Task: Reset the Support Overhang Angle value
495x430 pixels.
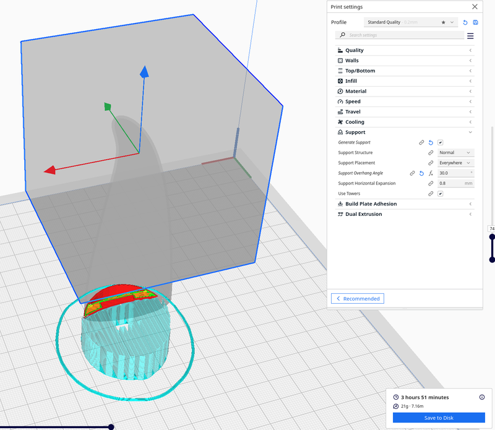Action: pyautogui.click(x=421, y=173)
